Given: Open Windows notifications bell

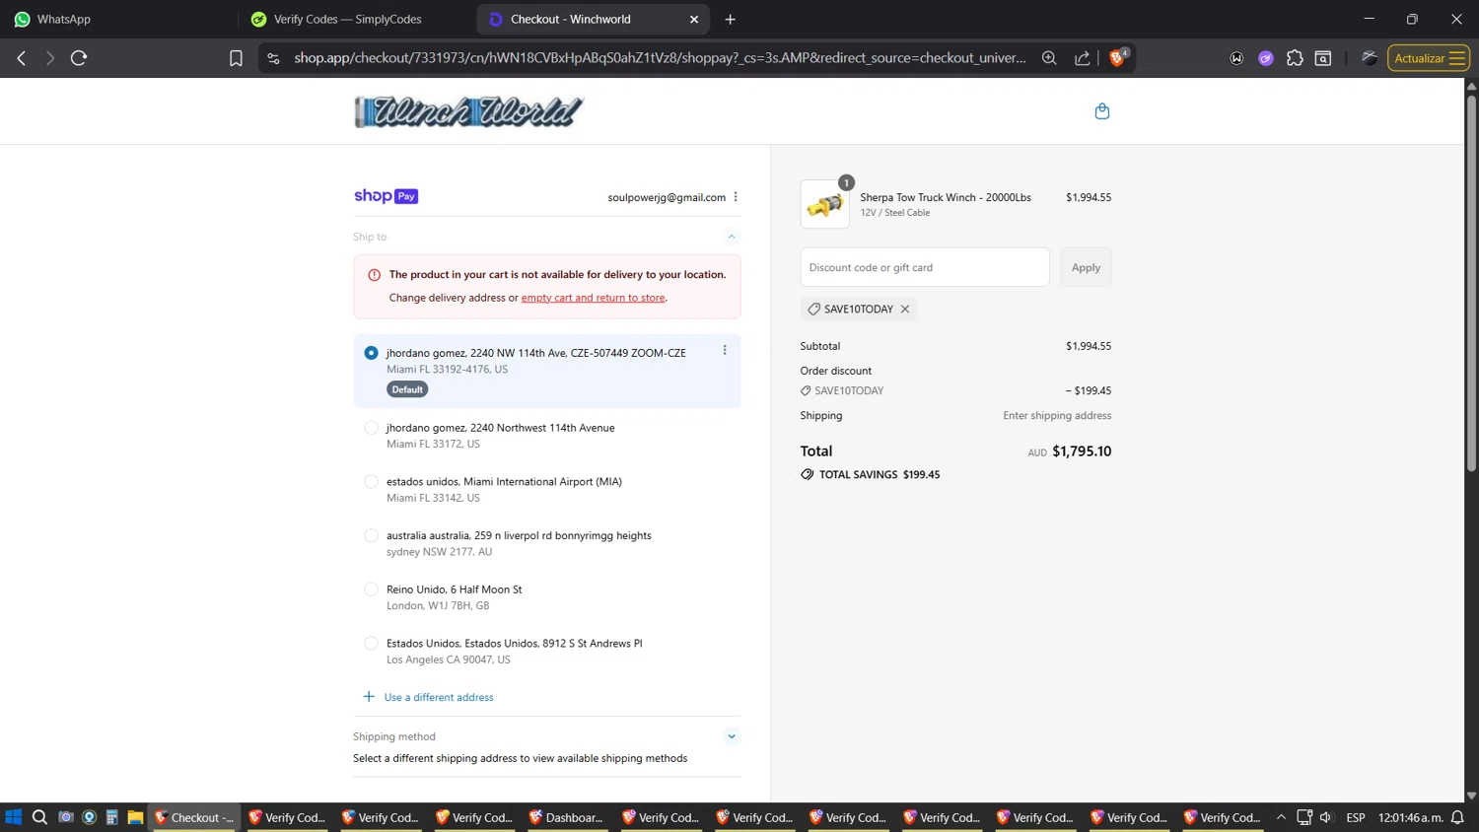Looking at the screenshot, I should pos(1457,817).
